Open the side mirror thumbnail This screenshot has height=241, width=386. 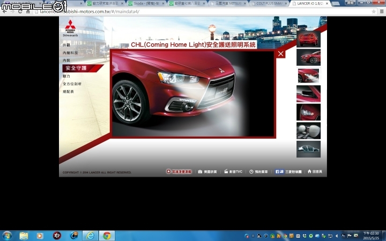coord(308,94)
